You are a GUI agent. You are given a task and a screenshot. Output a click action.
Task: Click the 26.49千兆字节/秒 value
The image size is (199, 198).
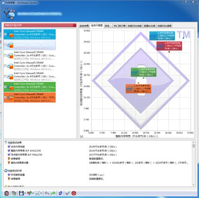tap(103, 147)
